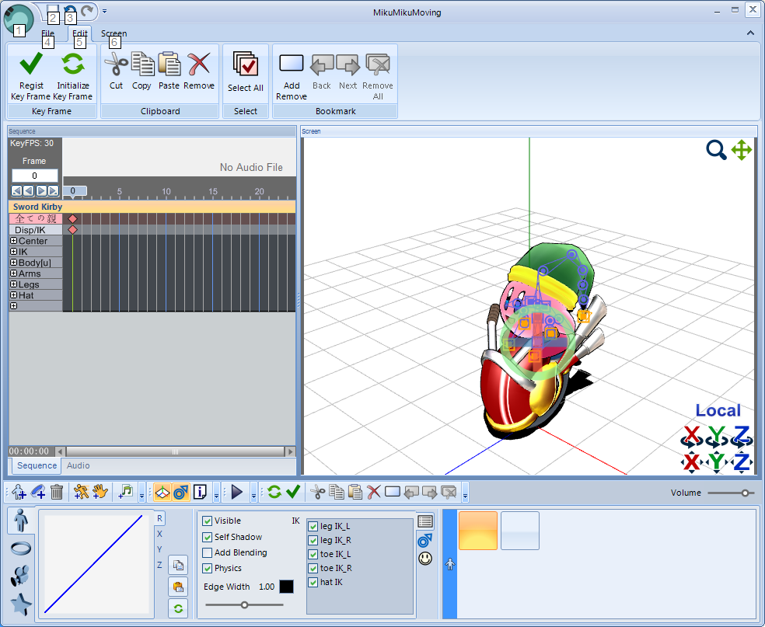This screenshot has height=627, width=765.
Task: Select the Y curve tab beside the graph
Action: click(x=159, y=549)
